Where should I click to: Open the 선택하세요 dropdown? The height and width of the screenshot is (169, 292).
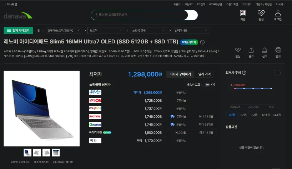[x=191, y=31]
